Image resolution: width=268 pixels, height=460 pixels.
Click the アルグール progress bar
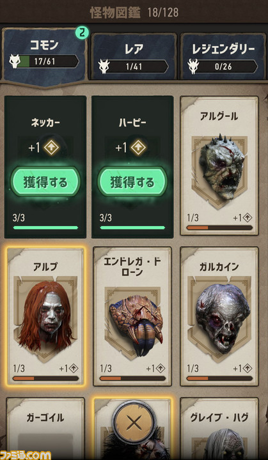219,227
